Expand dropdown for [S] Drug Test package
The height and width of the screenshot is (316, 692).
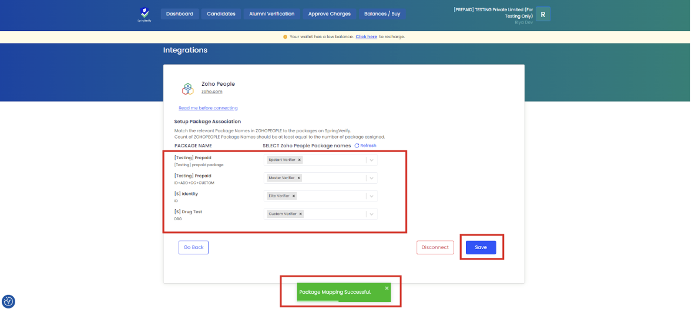pyautogui.click(x=371, y=214)
